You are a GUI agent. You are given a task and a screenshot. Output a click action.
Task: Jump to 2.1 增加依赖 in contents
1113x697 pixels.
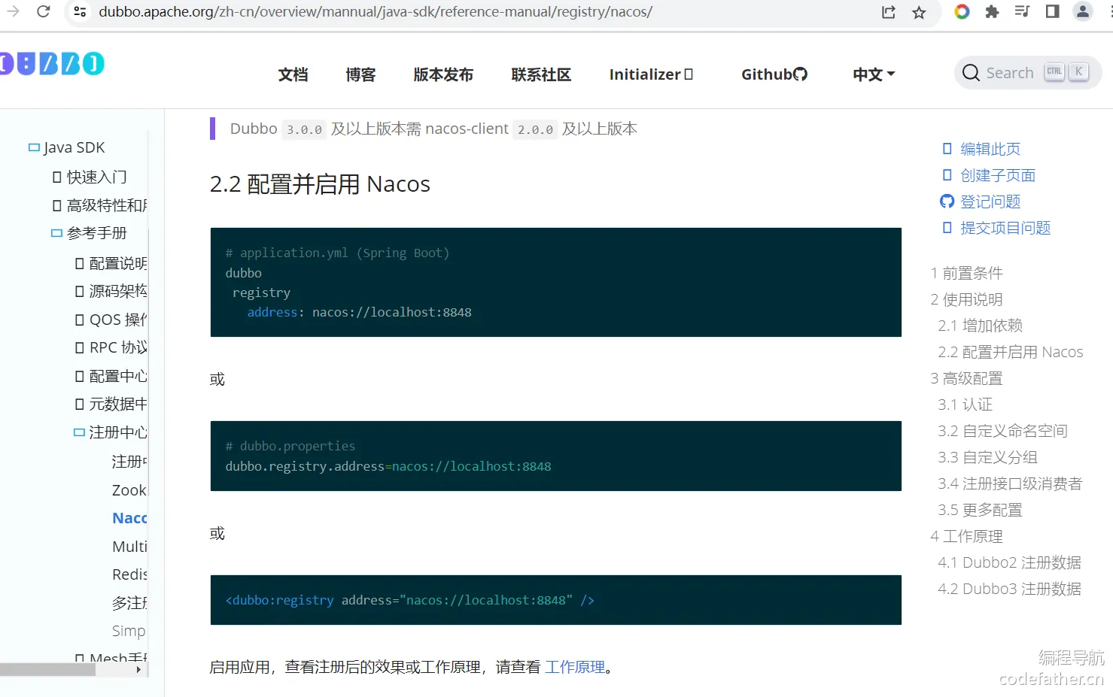tap(981, 326)
